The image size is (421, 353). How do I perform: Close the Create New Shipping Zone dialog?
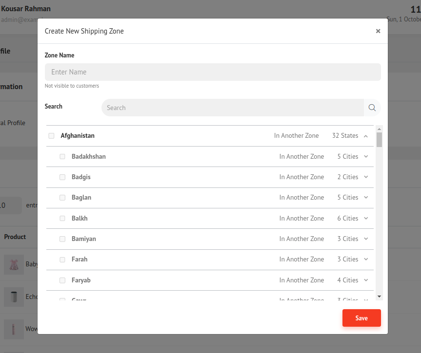point(378,31)
